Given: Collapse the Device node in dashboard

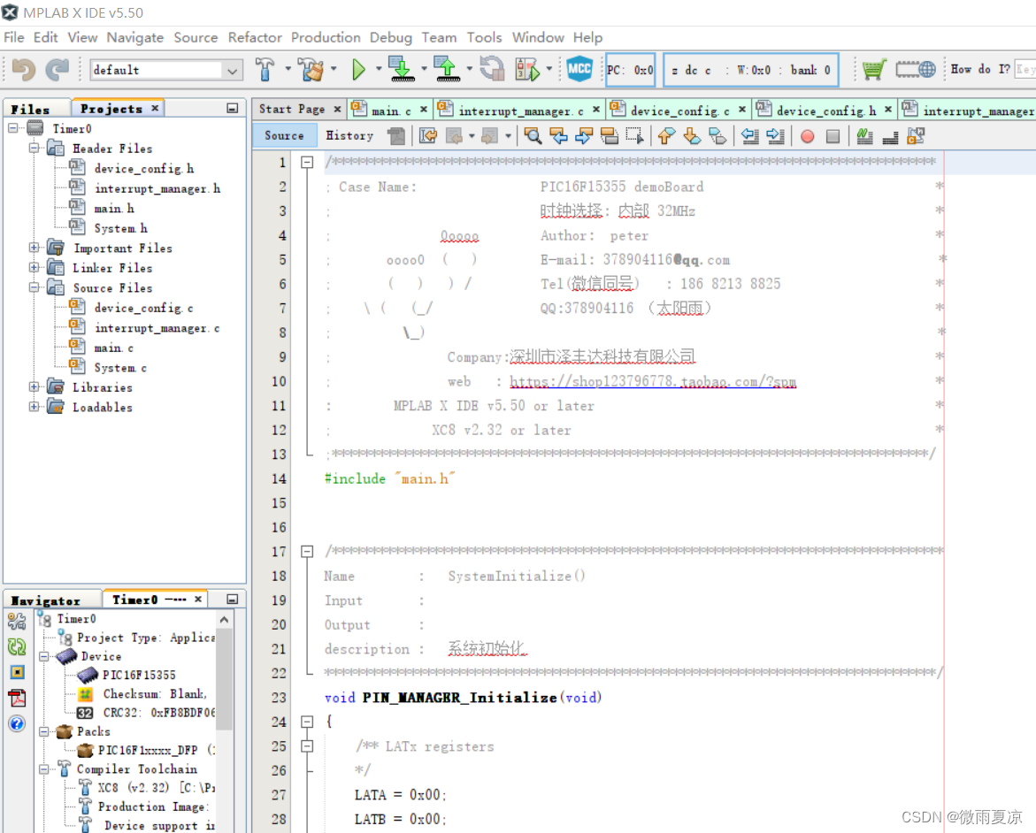Looking at the screenshot, I should coord(43,657).
